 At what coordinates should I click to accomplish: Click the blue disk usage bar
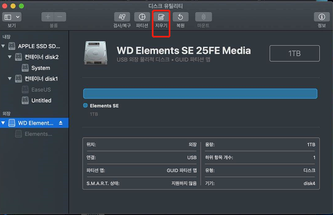200,94
